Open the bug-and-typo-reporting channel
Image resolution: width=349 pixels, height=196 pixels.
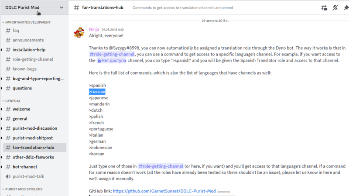(38, 79)
